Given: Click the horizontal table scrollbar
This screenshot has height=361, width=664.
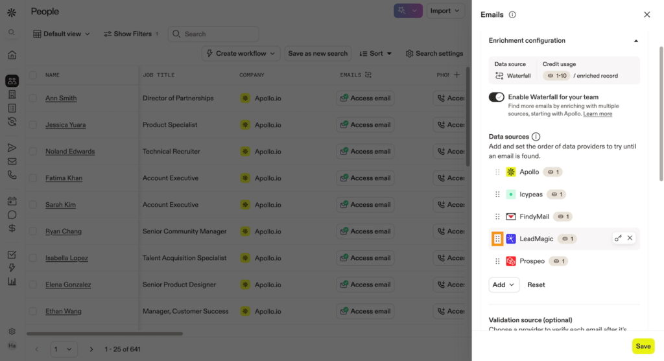Looking at the screenshot, I should pyautogui.click(x=104, y=334).
